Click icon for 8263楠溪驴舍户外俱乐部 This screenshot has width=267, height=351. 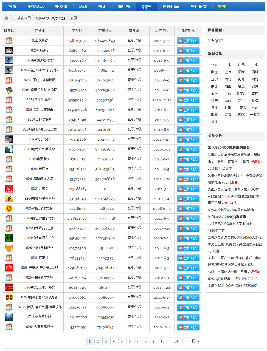[9, 297]
